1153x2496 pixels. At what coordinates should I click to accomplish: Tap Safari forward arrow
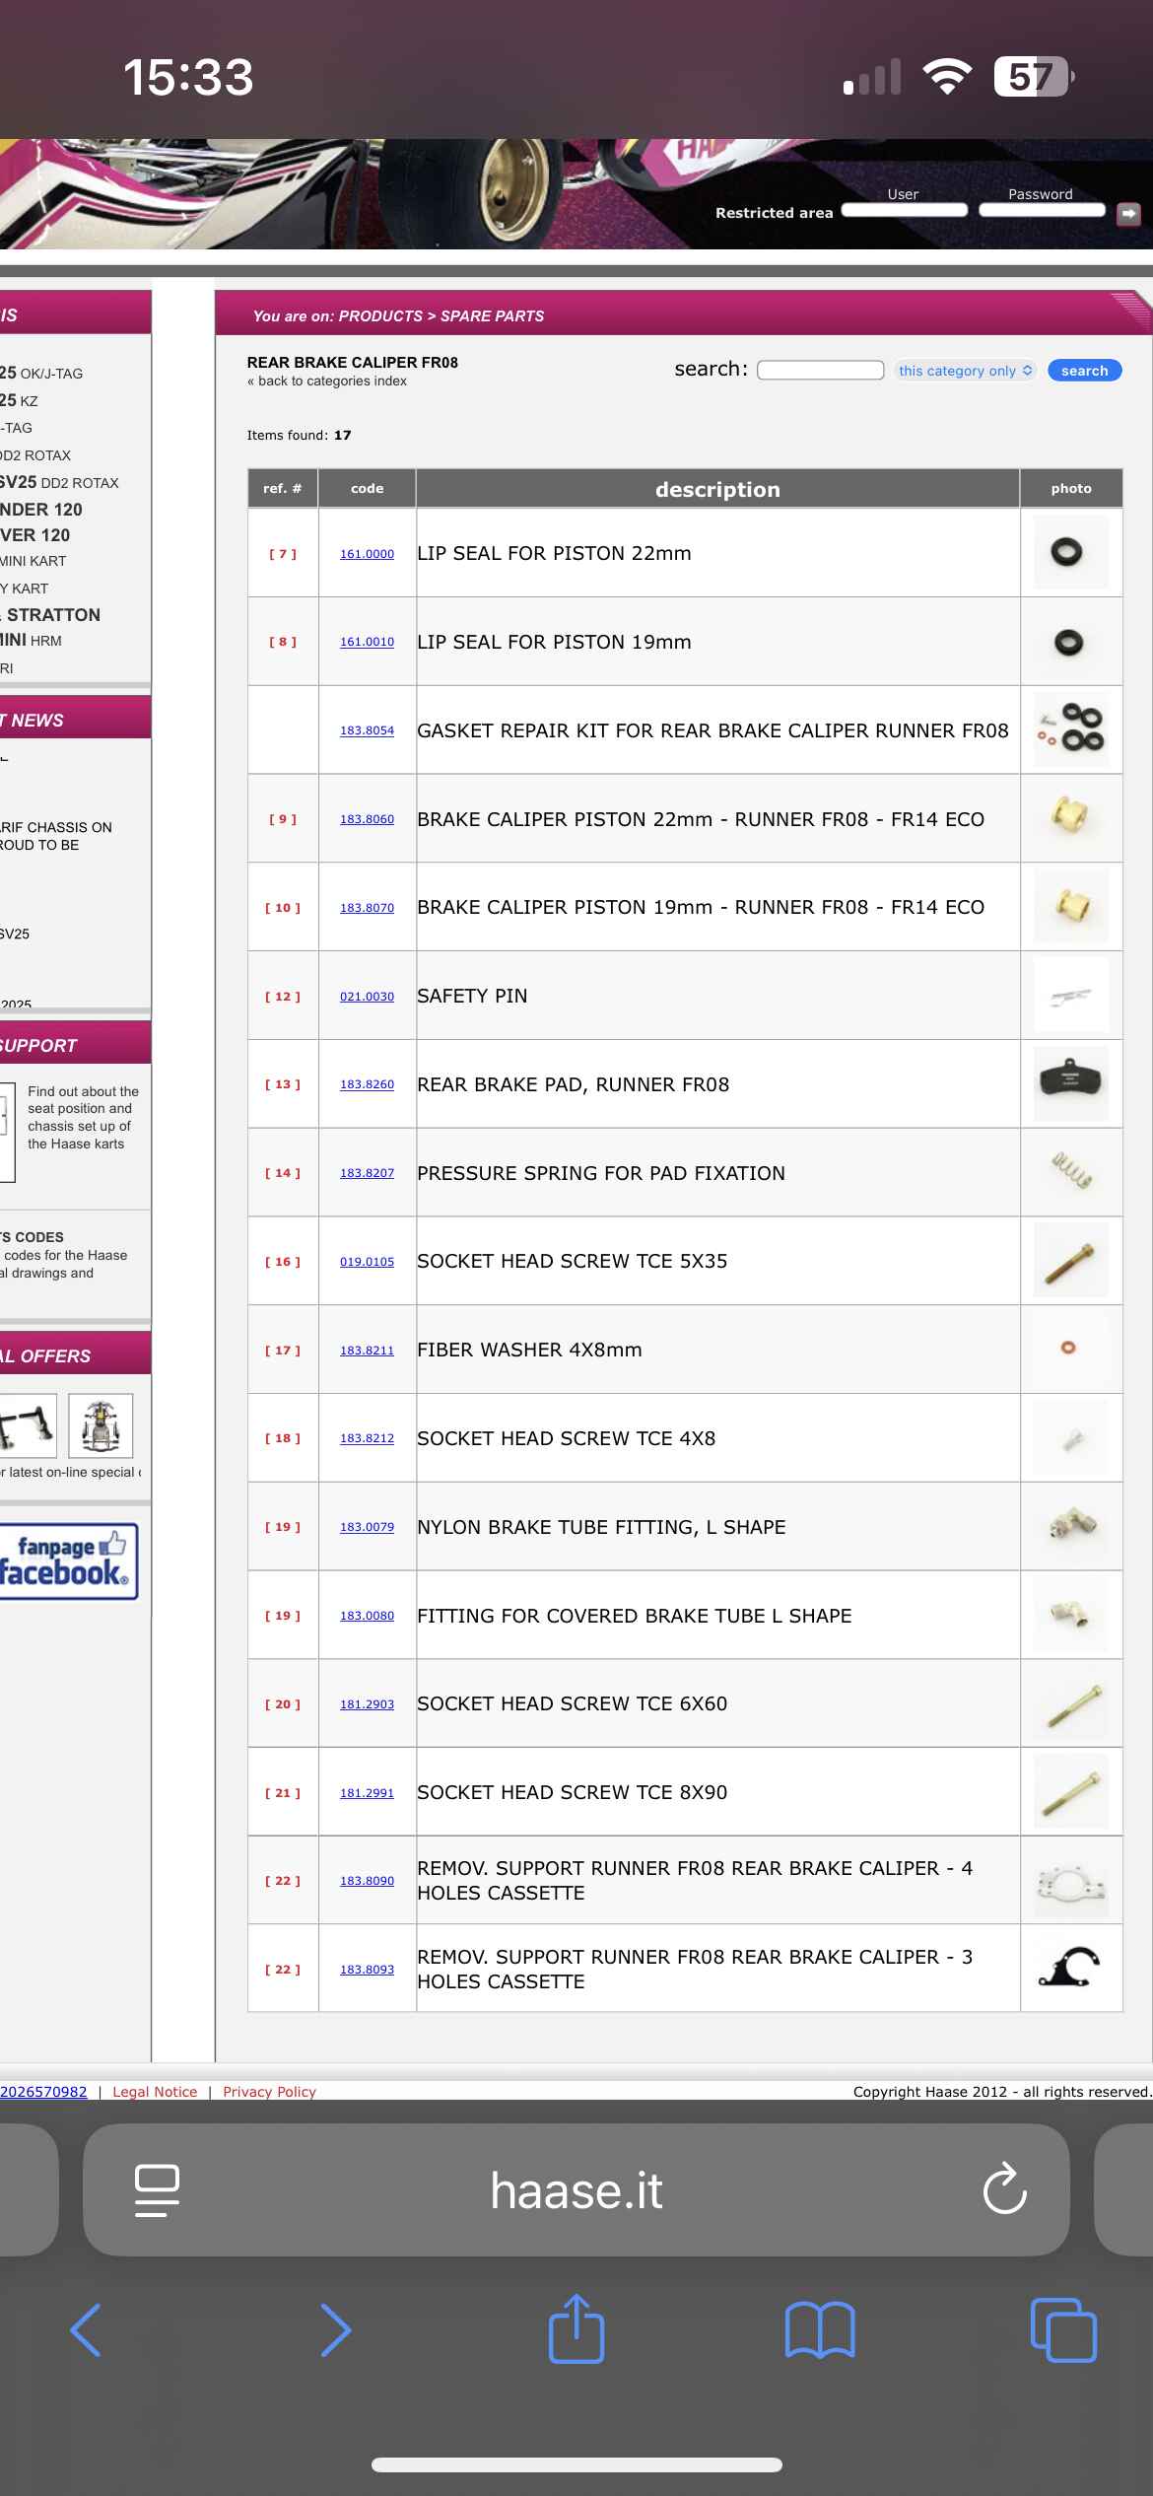click(335, 2330)
